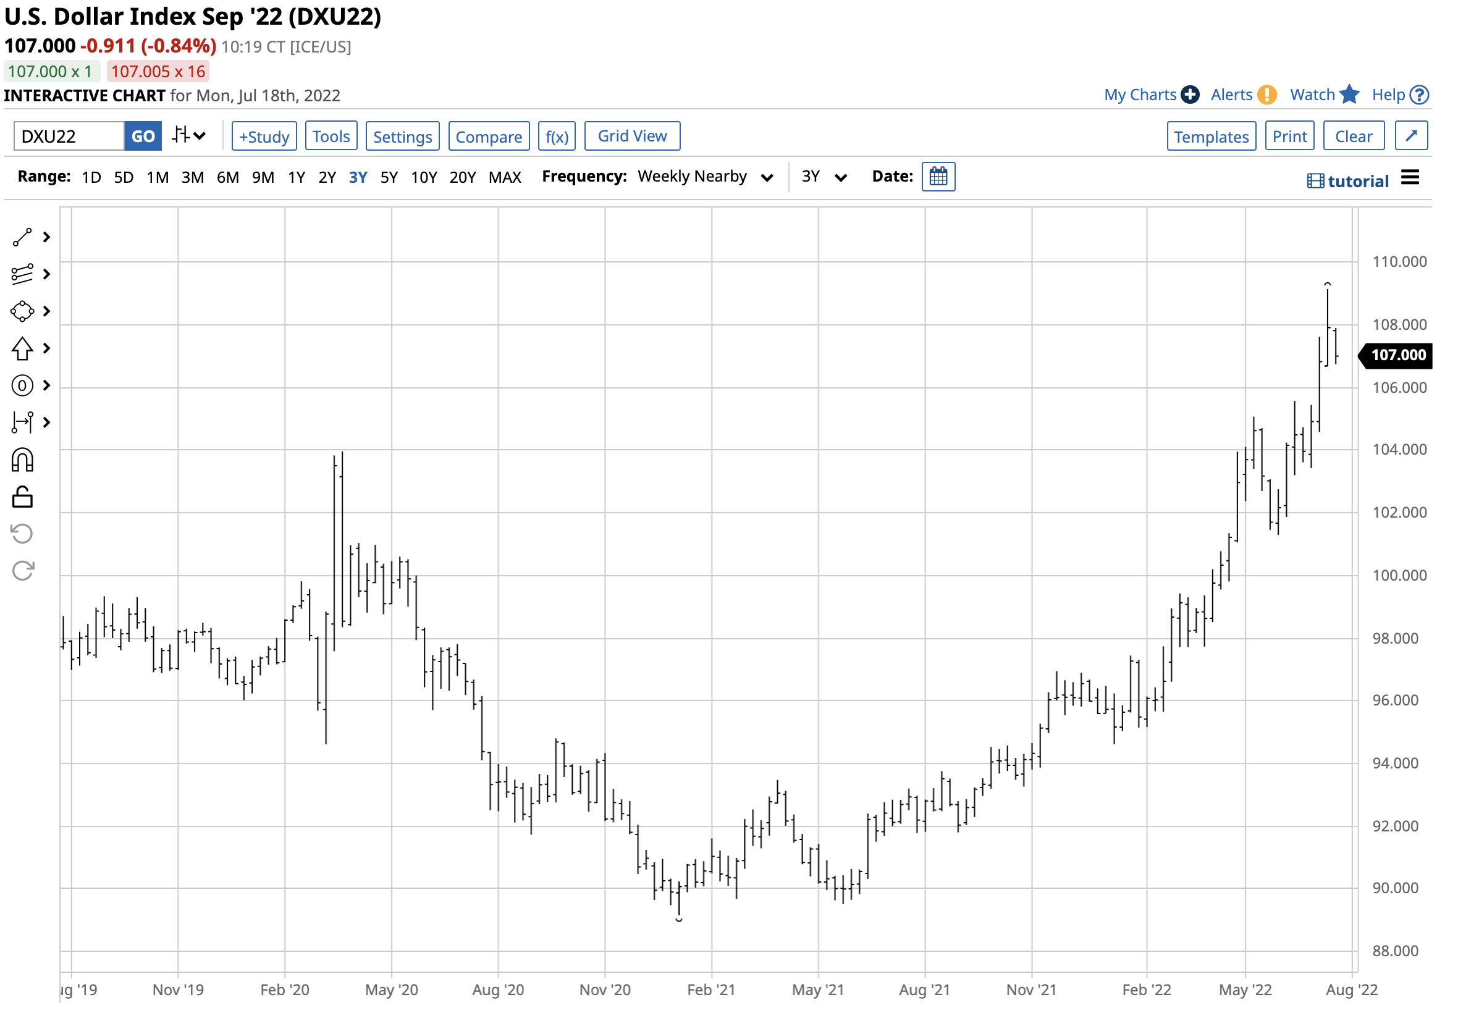Click the +Study button
1458x1034 pixels.
264,137
